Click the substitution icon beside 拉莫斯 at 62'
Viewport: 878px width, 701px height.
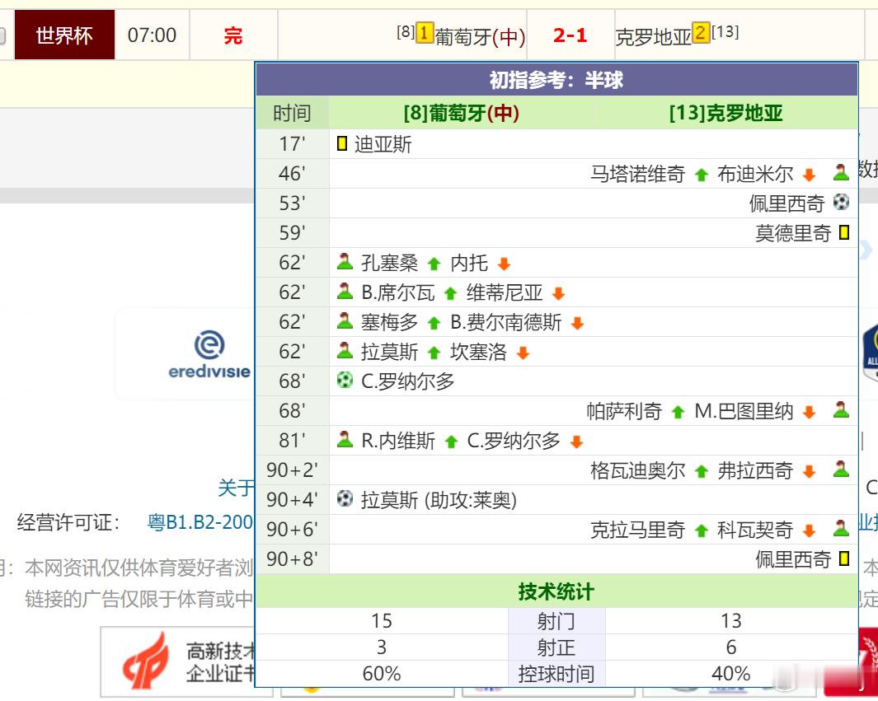pos(345,350)
